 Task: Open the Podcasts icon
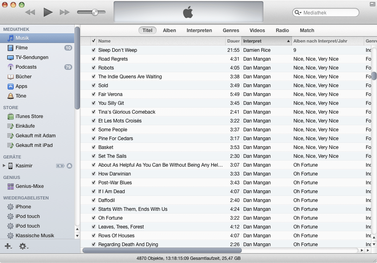10,67
